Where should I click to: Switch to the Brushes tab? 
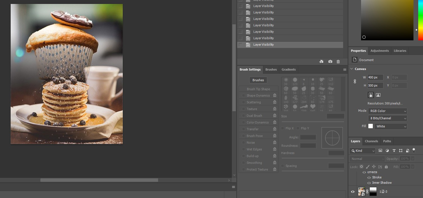(x=271, y=69)
